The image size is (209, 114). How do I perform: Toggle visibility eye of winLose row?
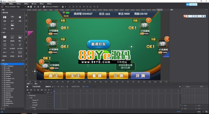pos(50,103)
